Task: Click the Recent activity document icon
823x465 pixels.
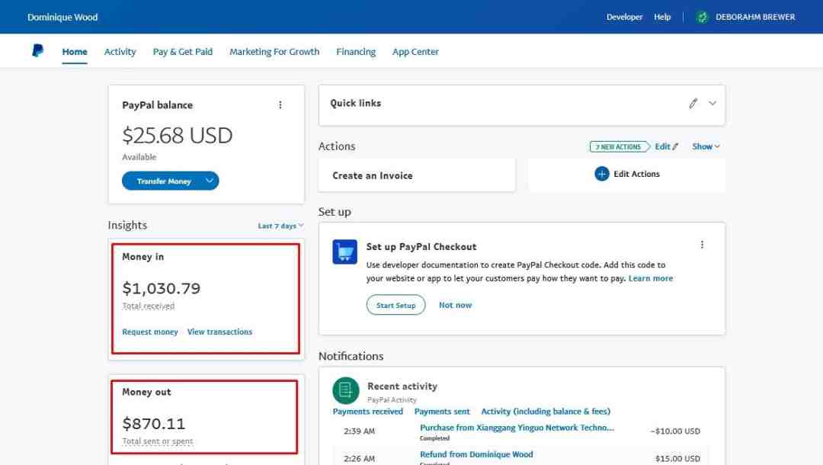Action: (346, 390)
